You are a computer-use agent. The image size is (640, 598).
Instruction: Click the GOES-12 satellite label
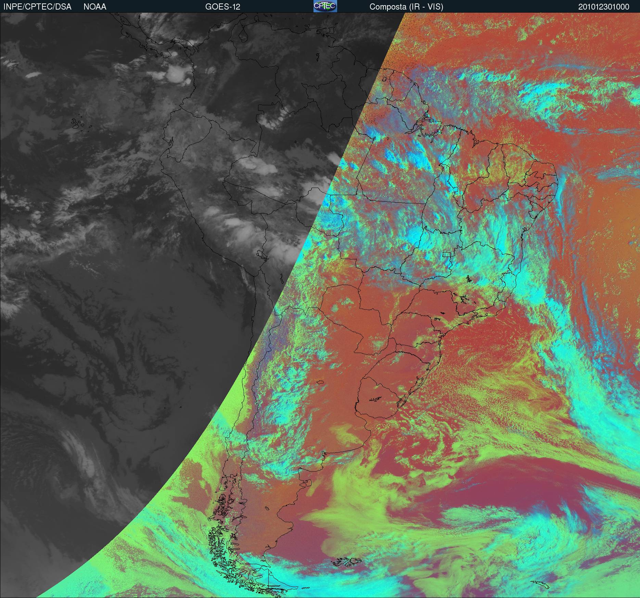222,7
